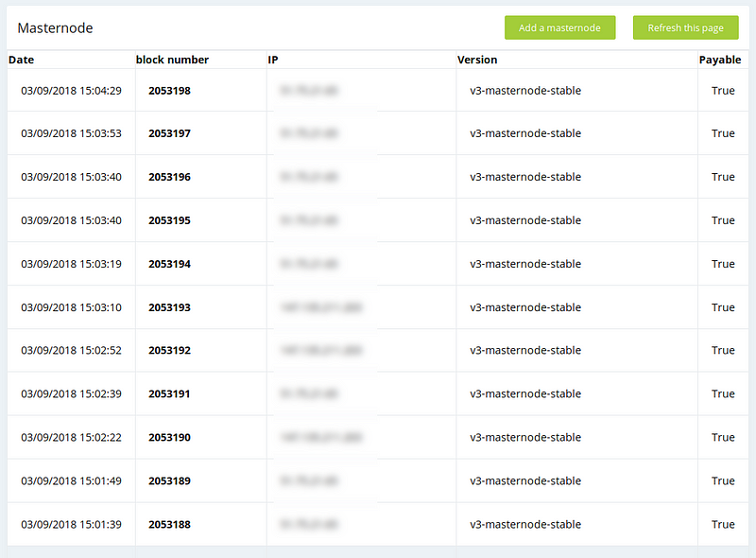Click v3-masternode-stable in block 2053192 row
This screenshot has height=558, width=756.
coord(525,351)
